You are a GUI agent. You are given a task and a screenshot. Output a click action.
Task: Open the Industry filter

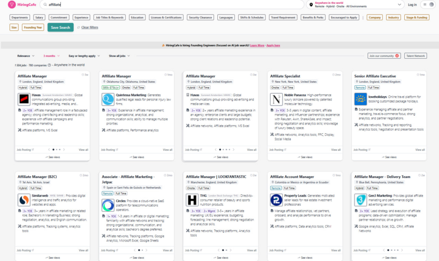(394, 17)
